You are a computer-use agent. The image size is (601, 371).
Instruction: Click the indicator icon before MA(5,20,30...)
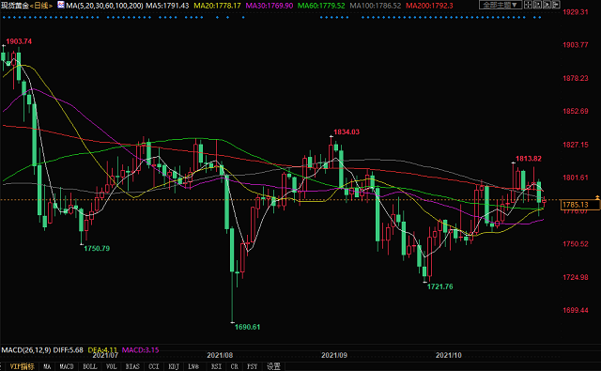pos(61,5)
